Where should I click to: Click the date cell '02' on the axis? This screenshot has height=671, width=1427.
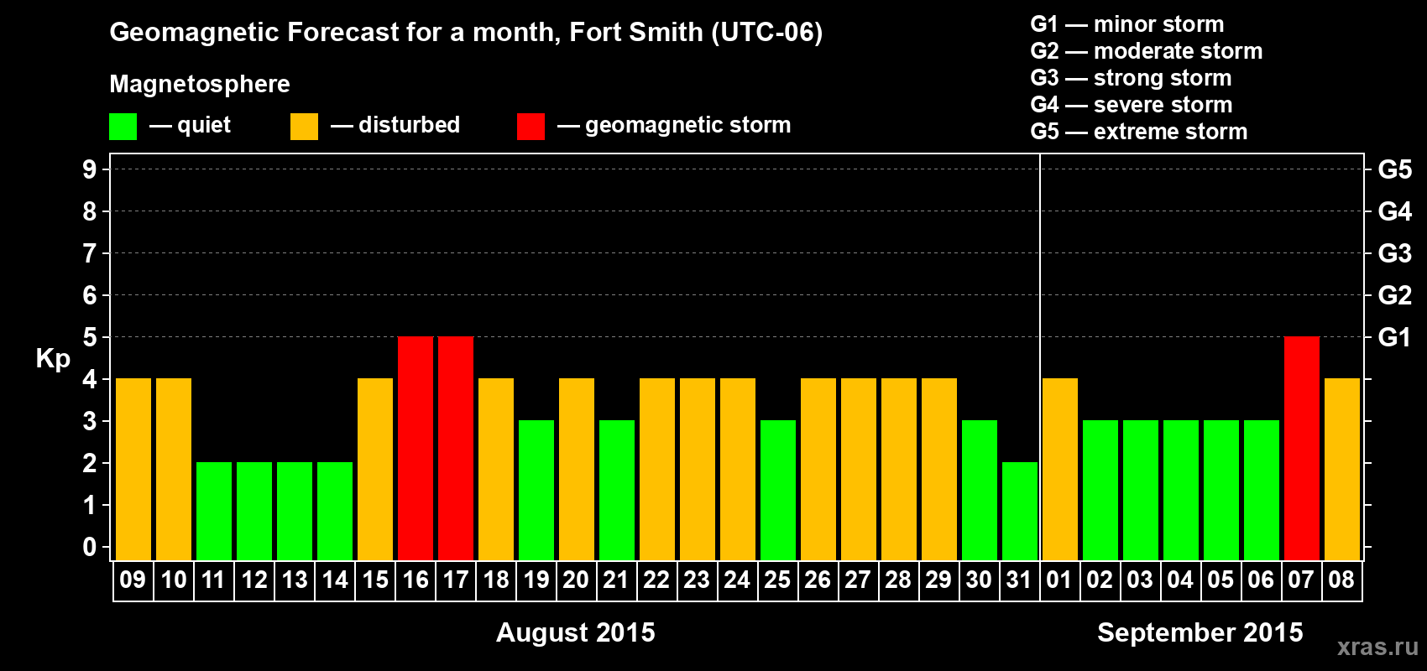pos(1100,580)
